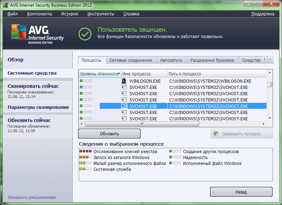Select the WINLOGON.EXE process name
Screen dimensions: 282x205
145,81
